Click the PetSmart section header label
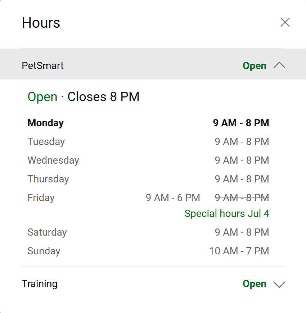This screenshot has height=313, width=306. 42,66
